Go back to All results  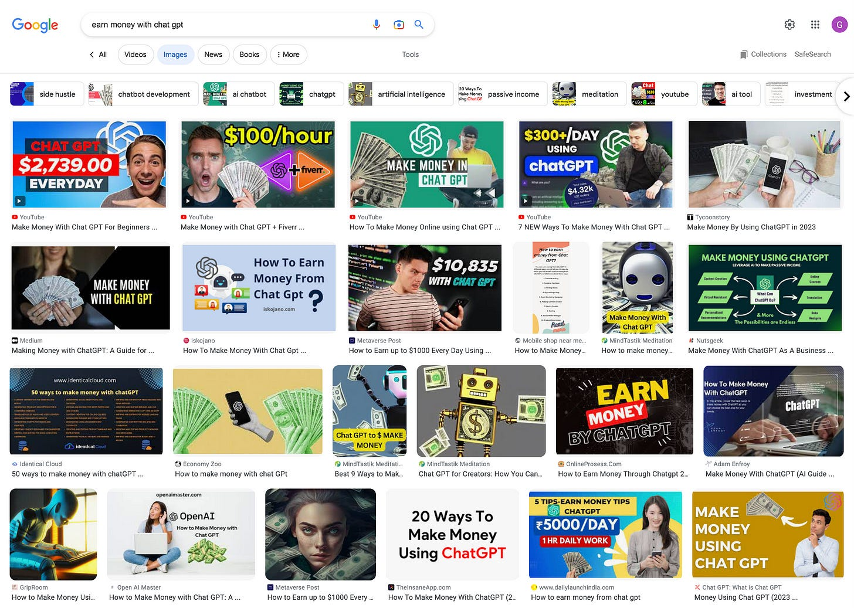(98, 55)
